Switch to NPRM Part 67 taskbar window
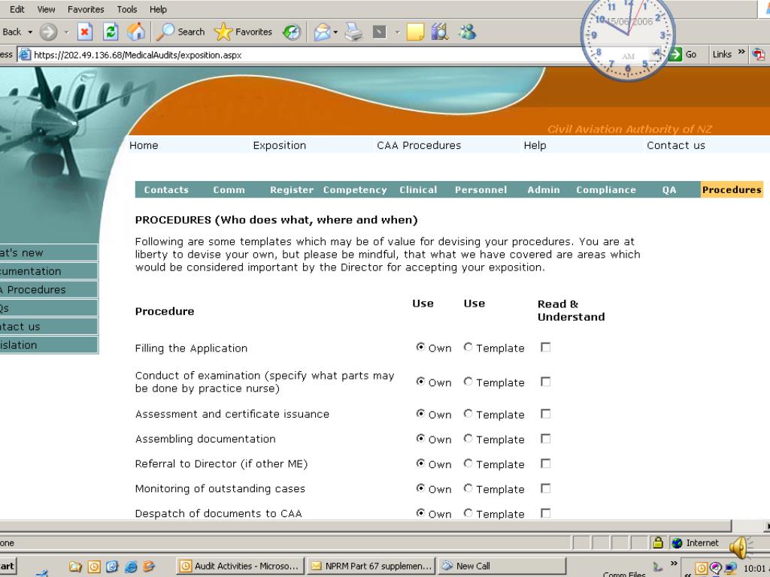Screen dimensions: 770x577 point(371,566)
